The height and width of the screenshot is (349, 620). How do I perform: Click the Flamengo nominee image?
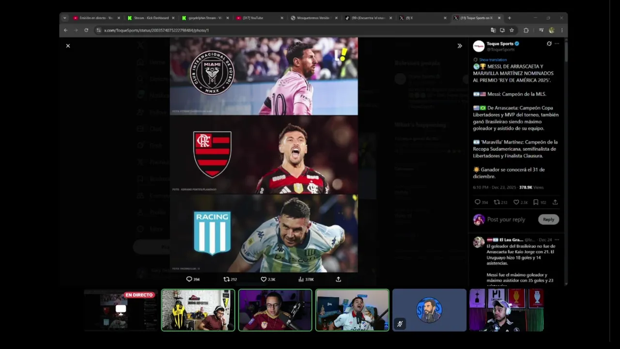[x=263, y=155]
